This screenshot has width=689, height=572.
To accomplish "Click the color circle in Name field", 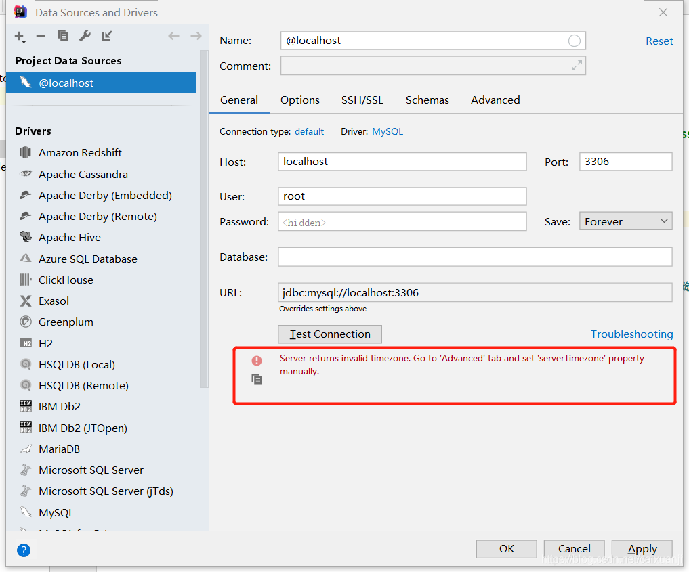I will (575, 41).
